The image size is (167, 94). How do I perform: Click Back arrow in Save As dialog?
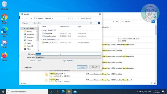(x=23, y=19)
